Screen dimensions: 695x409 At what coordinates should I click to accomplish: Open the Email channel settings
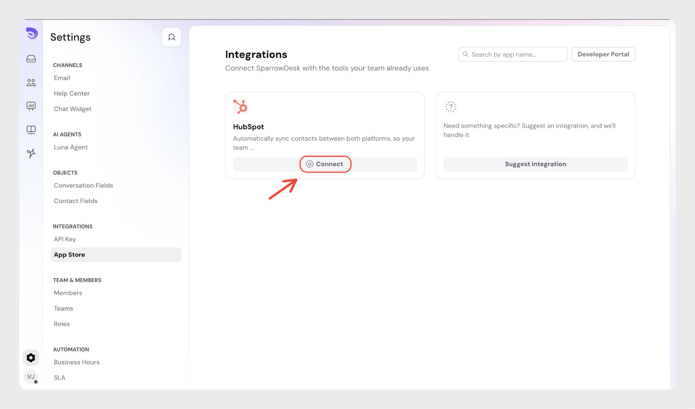click(62, 78)
